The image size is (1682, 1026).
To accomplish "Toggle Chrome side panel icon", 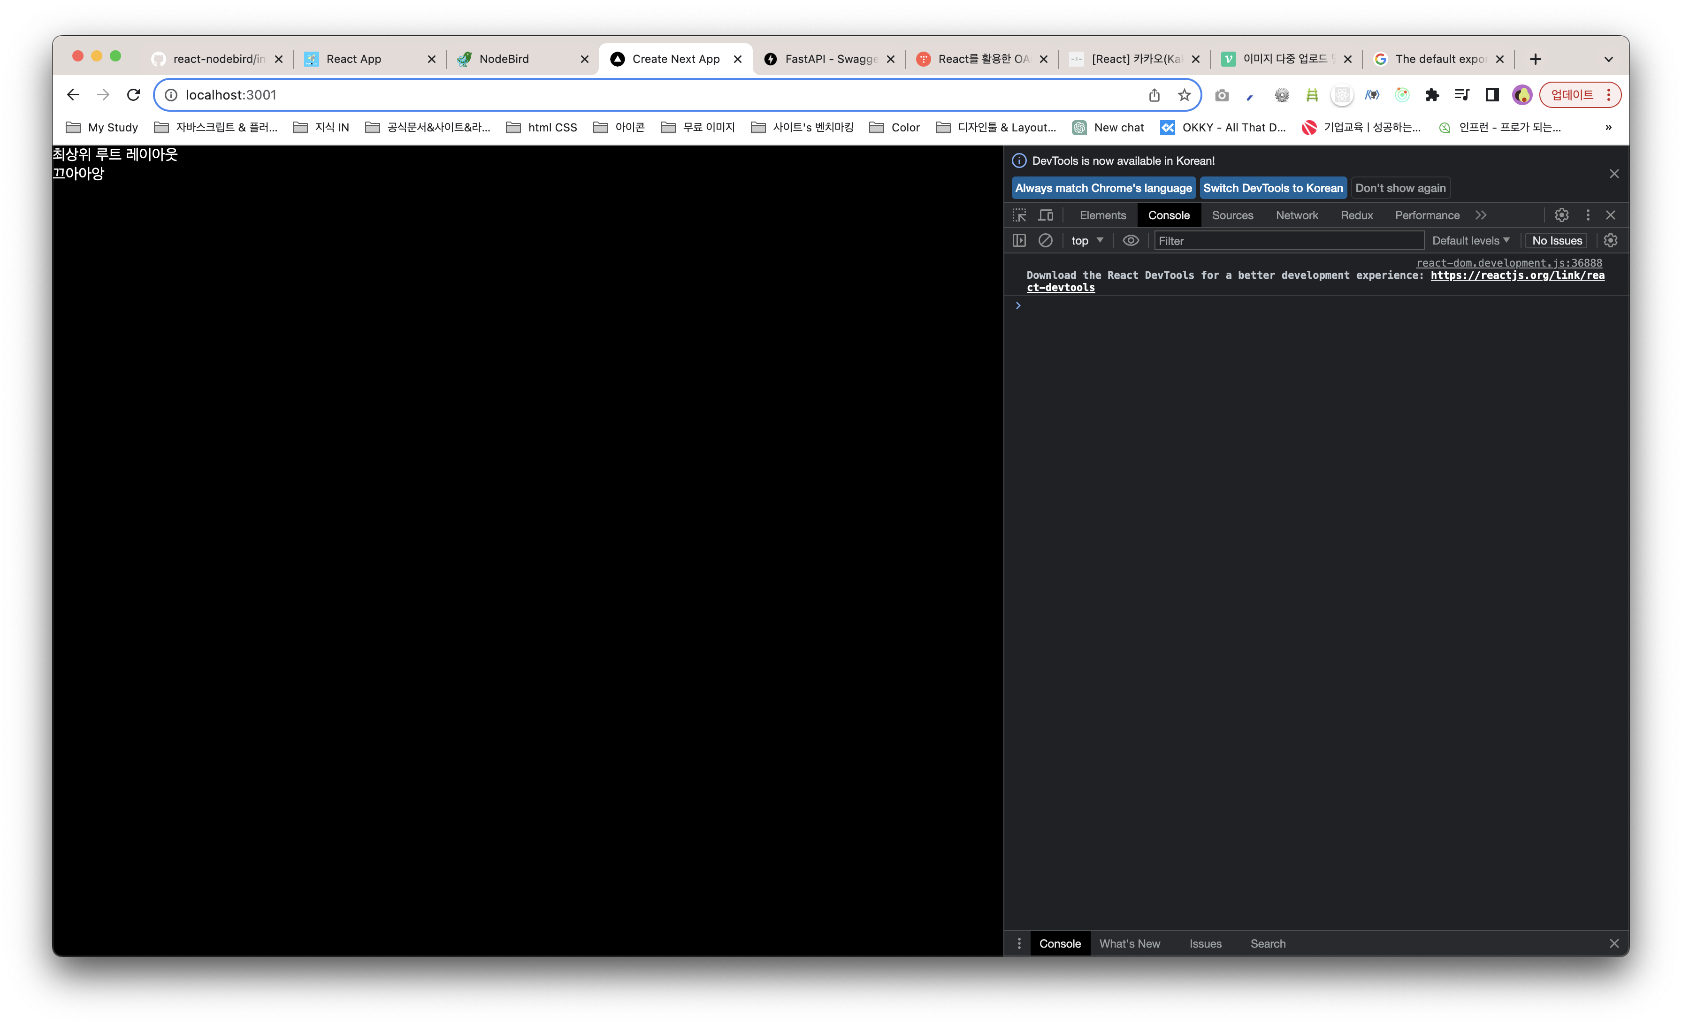I will coord(1492,95).
